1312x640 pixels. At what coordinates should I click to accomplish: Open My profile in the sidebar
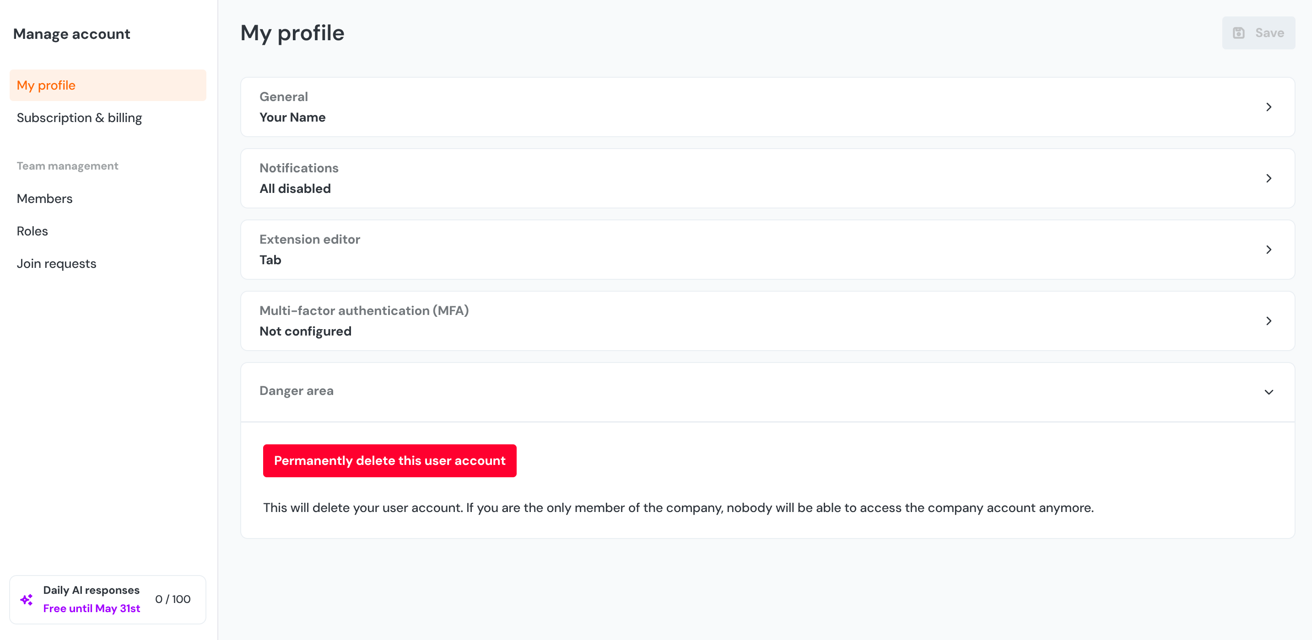[108, 85]
